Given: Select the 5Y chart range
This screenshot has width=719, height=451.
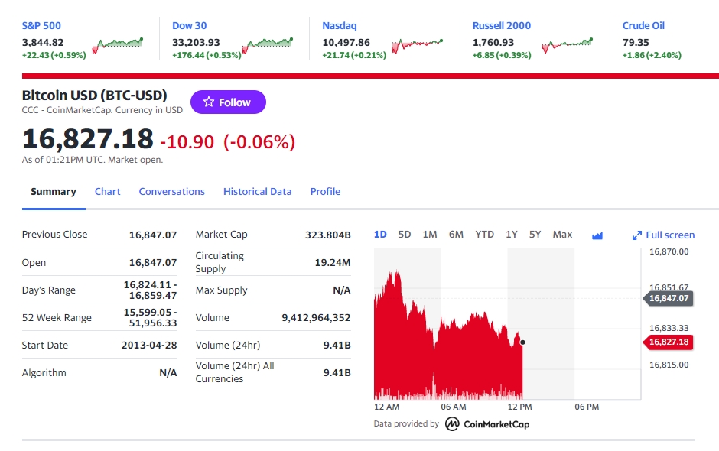Looking at the screenshot, I should point(535,235).
